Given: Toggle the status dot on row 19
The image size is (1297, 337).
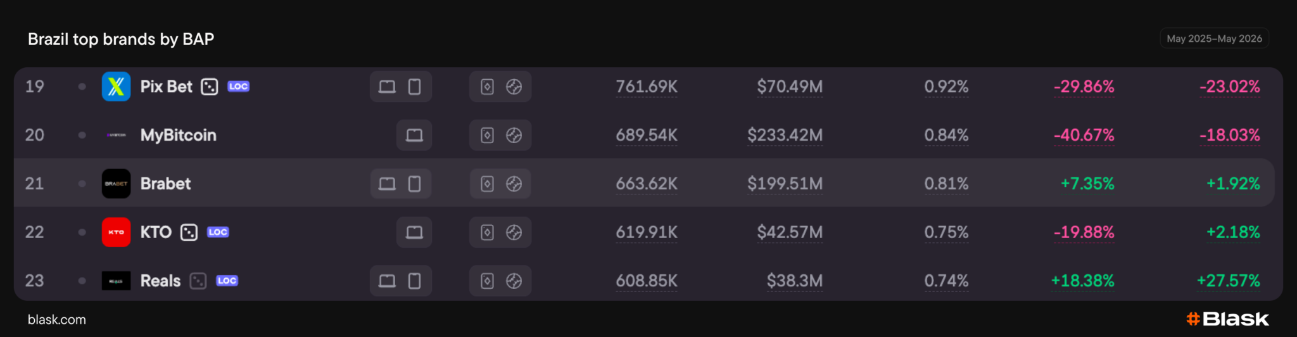Looking at the screenshot, I should coord(82,87).
